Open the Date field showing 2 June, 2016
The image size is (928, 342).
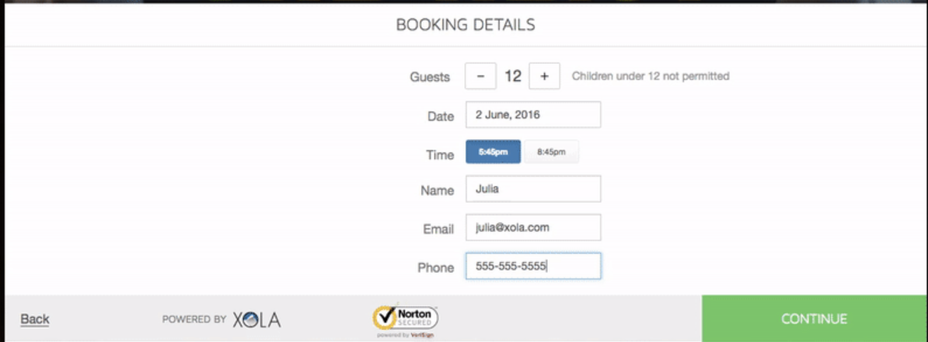(533, 114)
